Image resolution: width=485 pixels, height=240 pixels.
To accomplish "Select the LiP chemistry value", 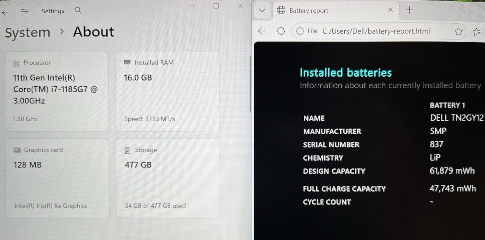I will [435, 158].
